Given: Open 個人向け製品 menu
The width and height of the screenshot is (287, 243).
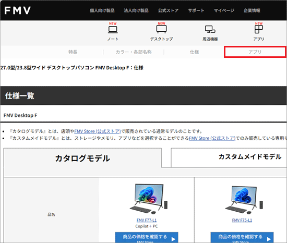Looking at the screenshot, I should tap(102, 10).
